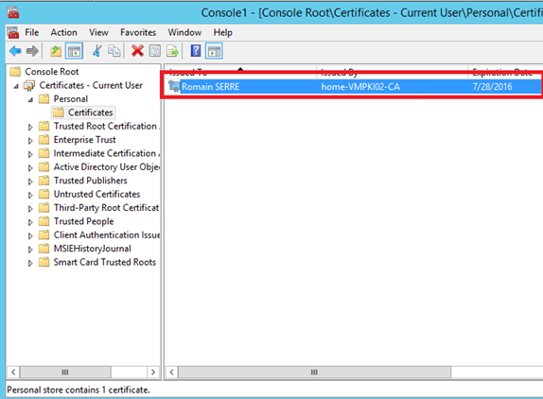Expand Smart Card Trusted Roots node
The width and height of the screenshot is (543, 399).
[30, 263]
